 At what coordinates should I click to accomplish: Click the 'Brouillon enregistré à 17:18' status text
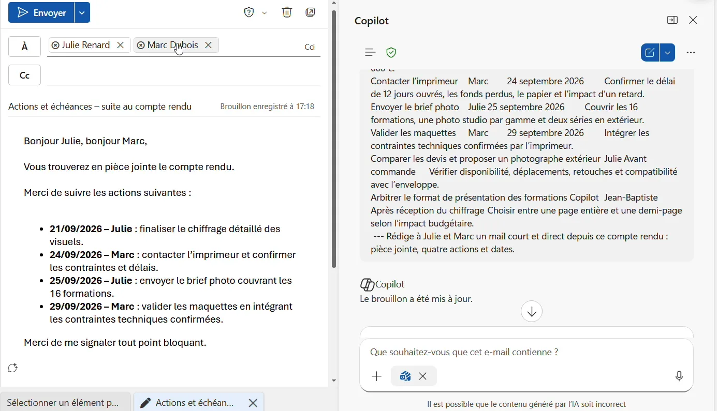click(x=268, y=106)
